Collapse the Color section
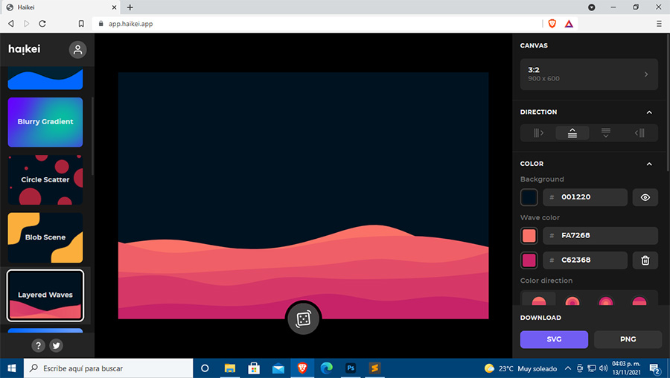Viewport: 670px width, 378px height. pyautogui.click(x=649, y=164)
